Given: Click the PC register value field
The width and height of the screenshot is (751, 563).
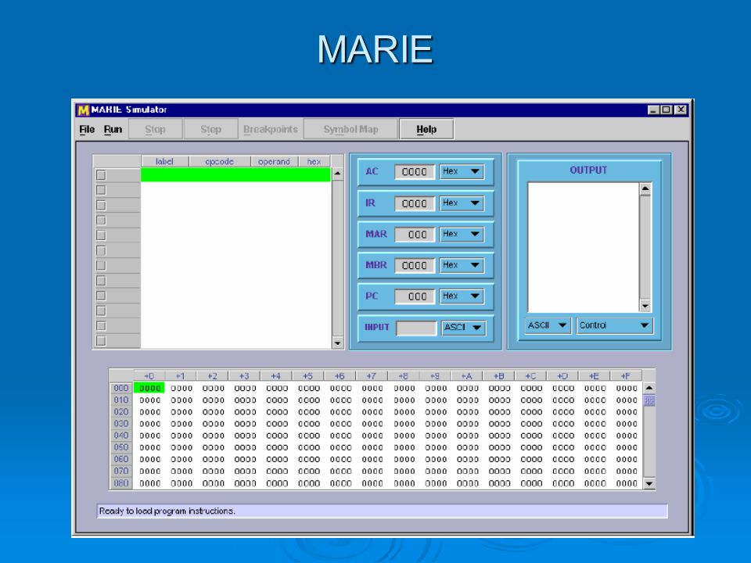Looking at the screenshot, I should tap(415, 297).
